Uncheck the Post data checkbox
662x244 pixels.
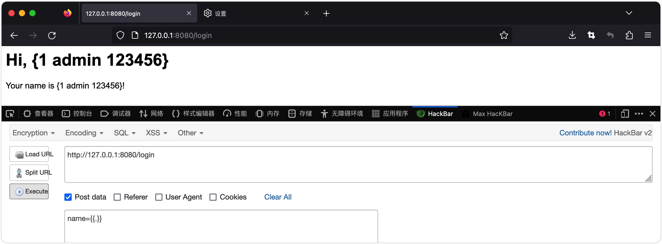(68, 197)
